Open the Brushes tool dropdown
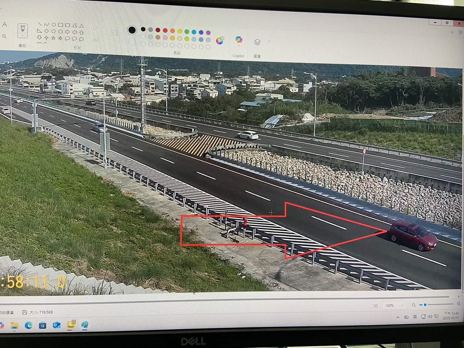The image size is (464, 348). 23,36
